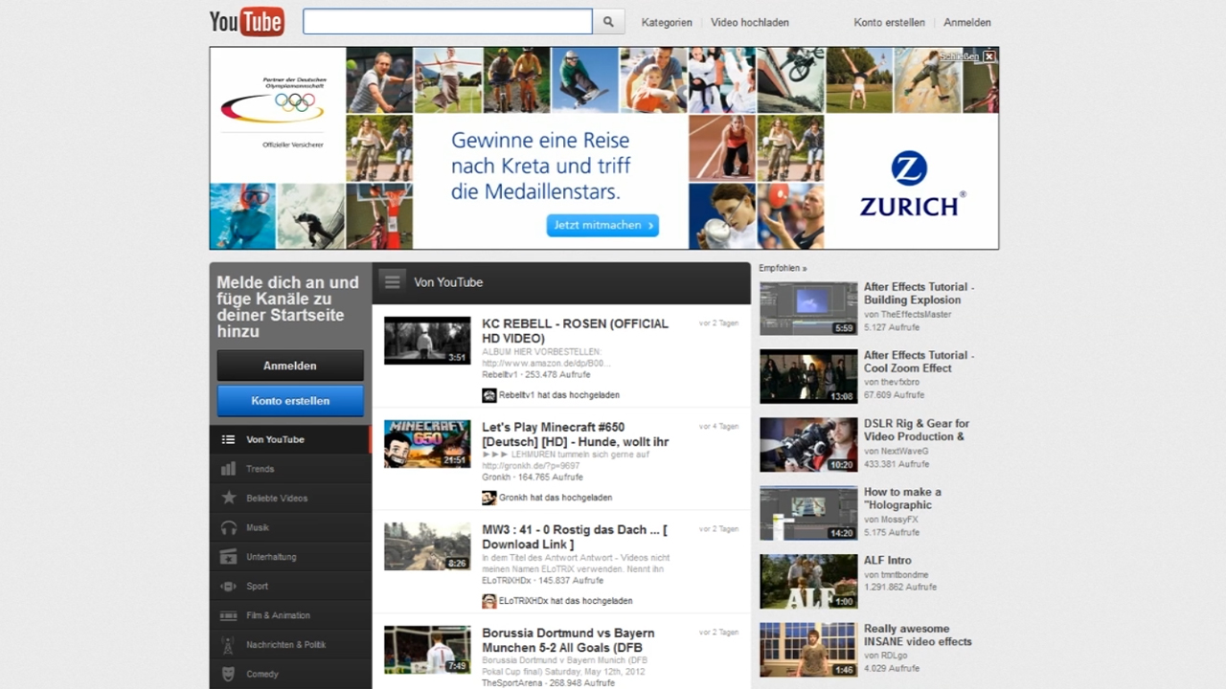Click the Musik headphones icon
This screenshot has height=689, width=1226.
click(x=228, y=527)
